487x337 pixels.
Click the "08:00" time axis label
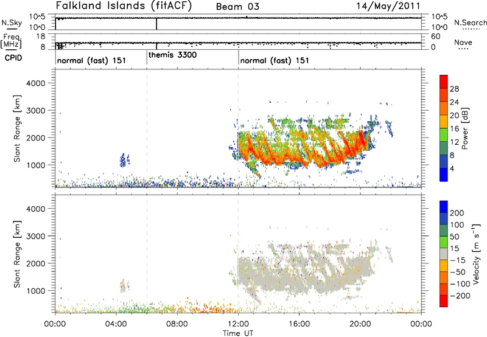pyautogui.click(x=177, y=324)
